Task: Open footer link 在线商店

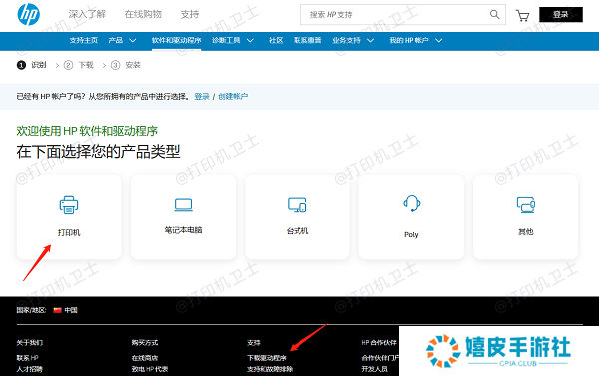Action: (x=145, y=358)
